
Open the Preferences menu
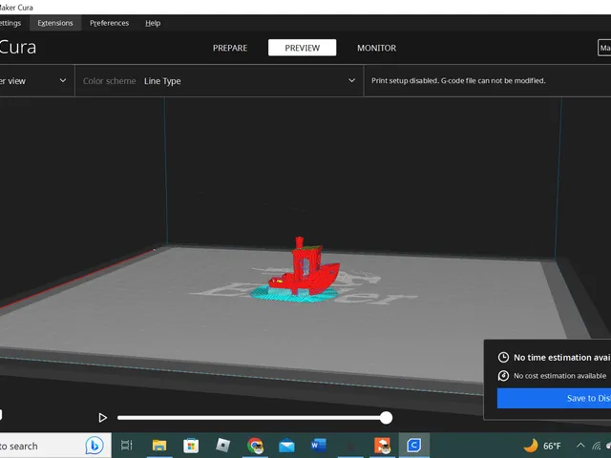(109, 23)
